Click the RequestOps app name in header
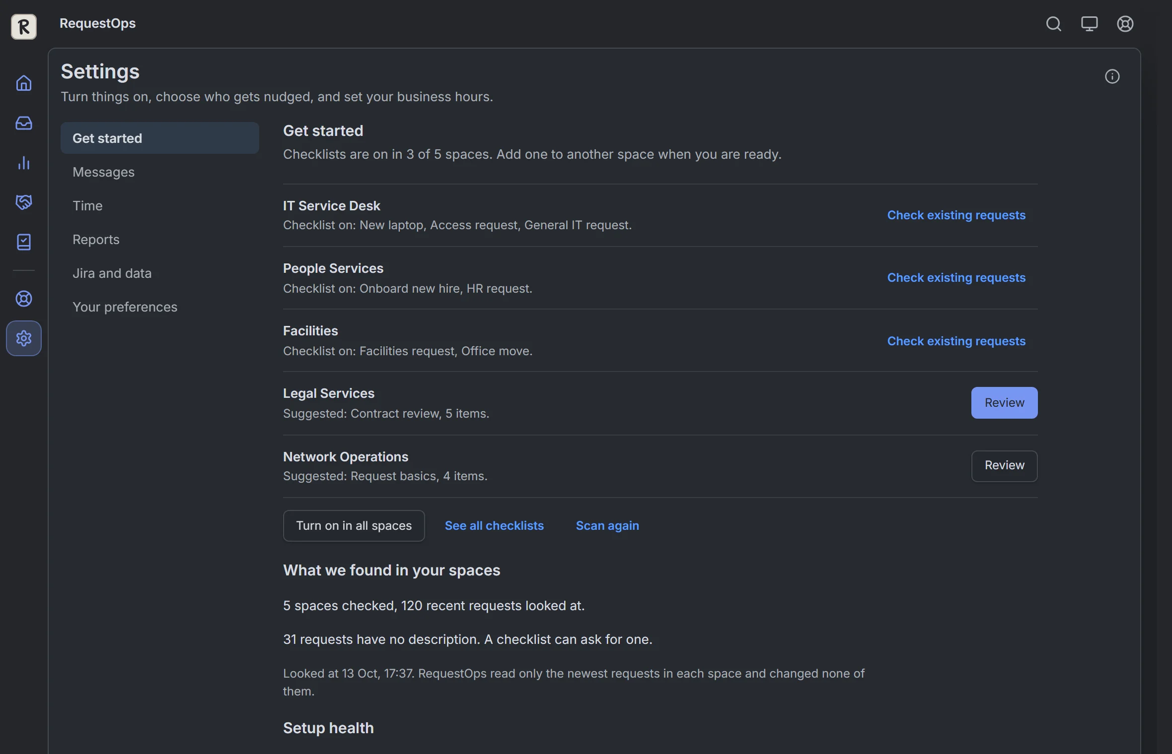This screenshot has width=1172, height=754. 97,23
